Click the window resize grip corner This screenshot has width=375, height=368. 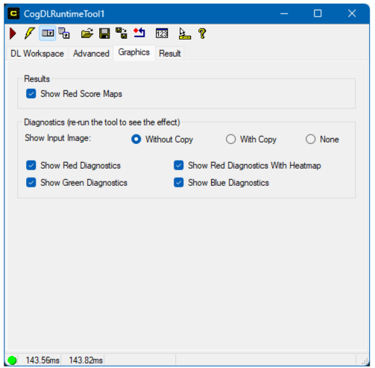click(x=365, y=361)
